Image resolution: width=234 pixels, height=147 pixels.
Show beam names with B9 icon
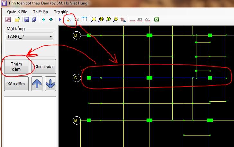click(x=140, y=19)
